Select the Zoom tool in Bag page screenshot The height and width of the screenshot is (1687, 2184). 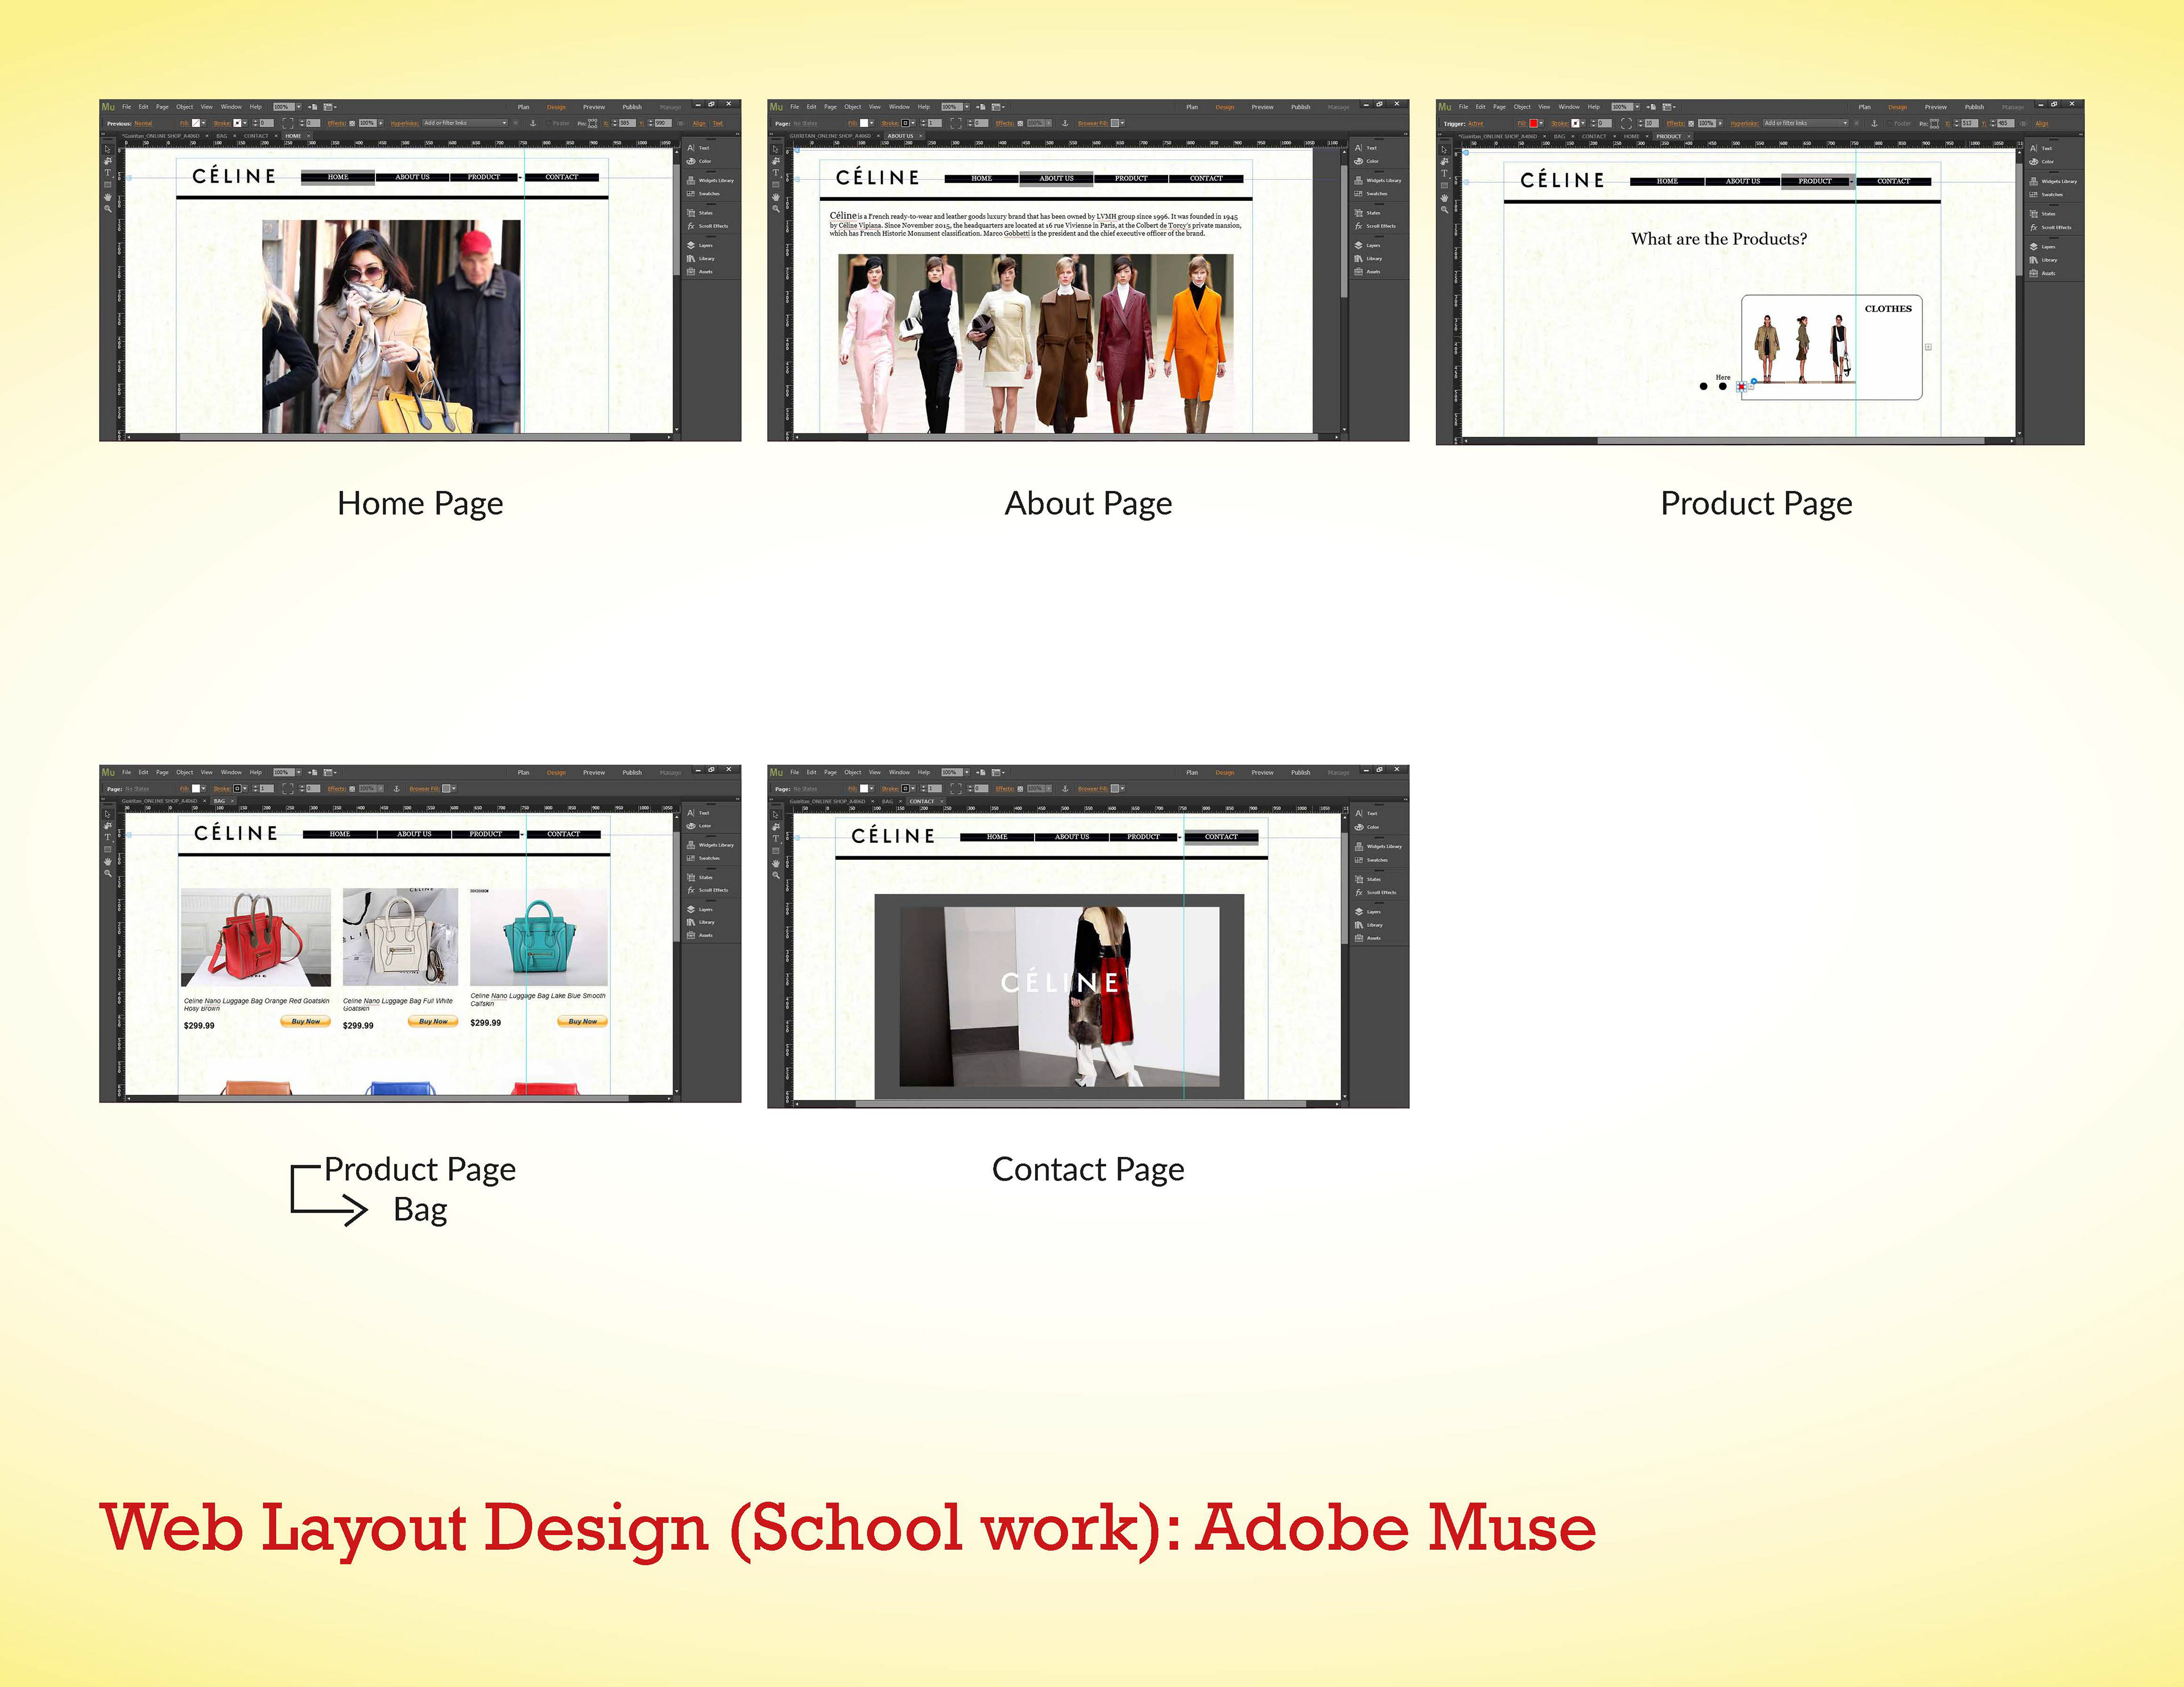(108, 873)
